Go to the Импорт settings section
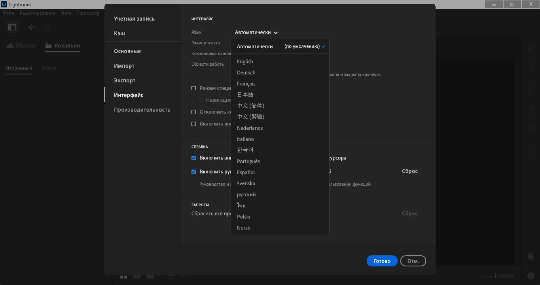 [x=124, y=66]
